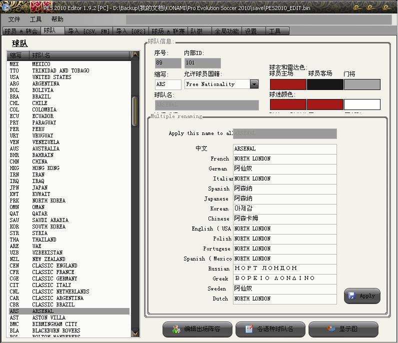The image size is (398, 343).
Task: Click the gray 门将 goalkeeper color swatch
Action: (x=362, y=84)
